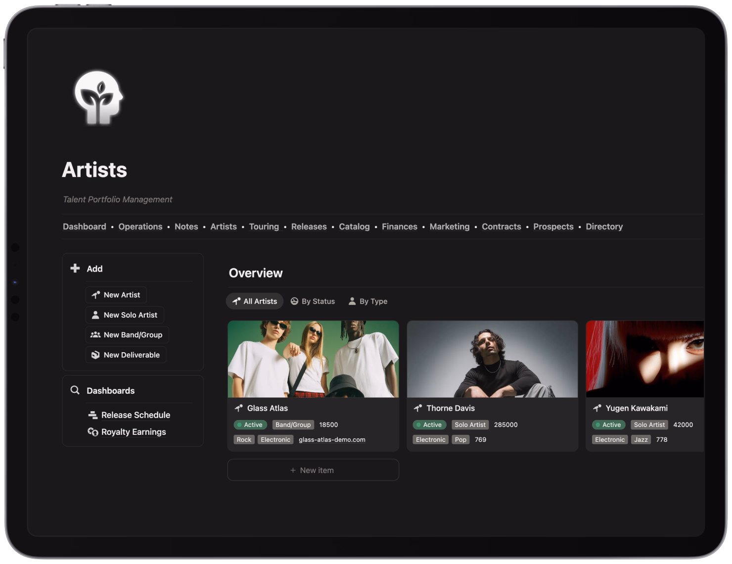The width and height of the screenshot is (732, 564).
Task: Switch to the By Status view tab
Action: point(313,301)
